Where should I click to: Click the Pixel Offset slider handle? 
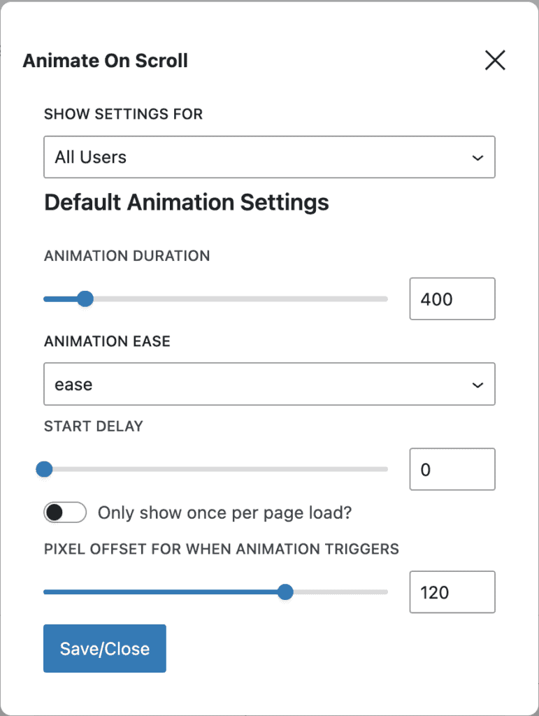coord(285,592)
